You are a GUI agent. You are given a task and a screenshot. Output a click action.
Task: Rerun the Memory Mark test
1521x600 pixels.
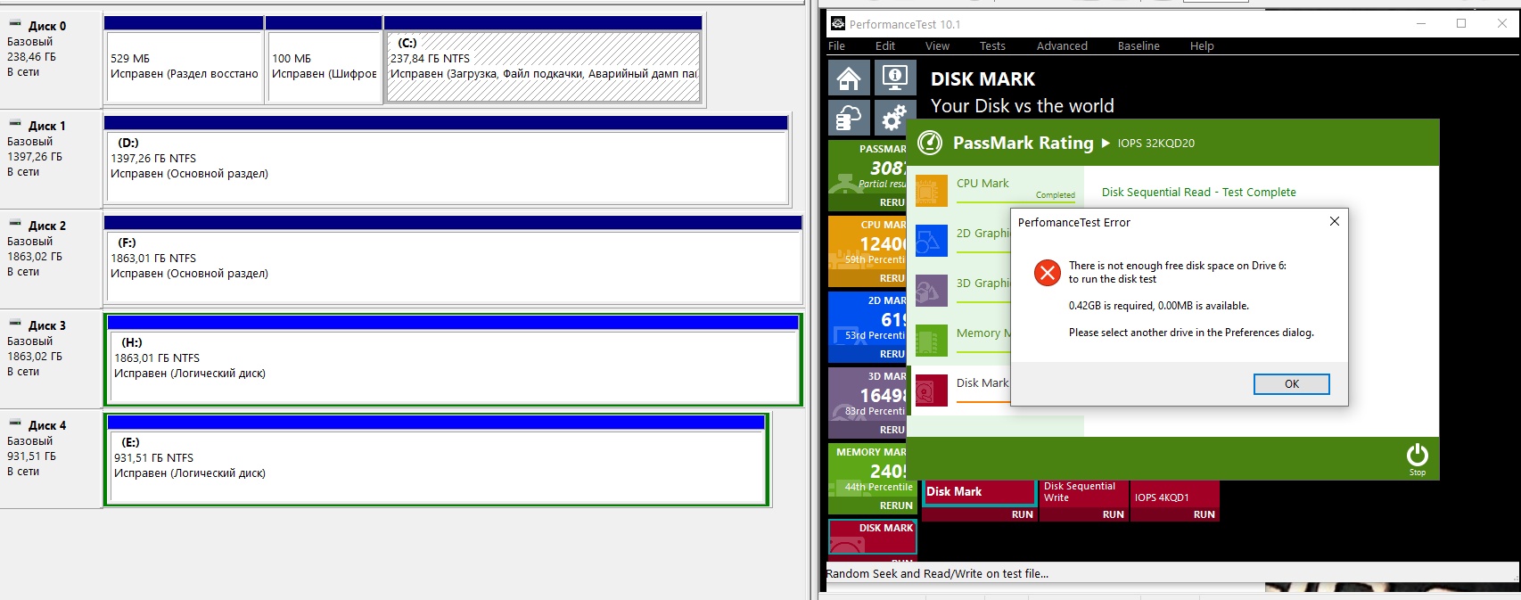tap(896, 505)
